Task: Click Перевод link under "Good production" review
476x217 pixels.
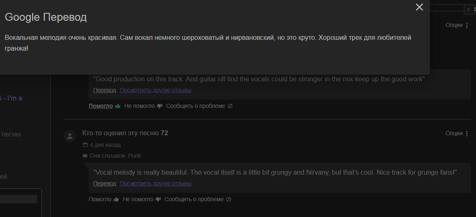Action: coord(104,90)
